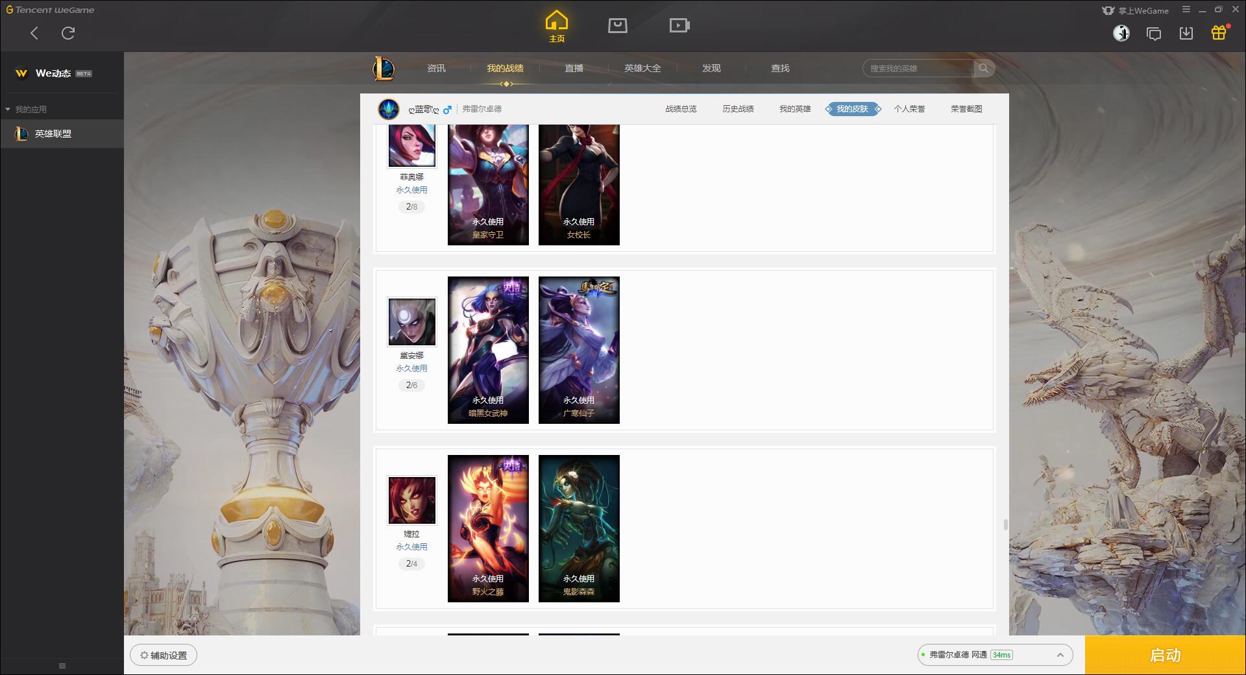Viewport: 1246px width, 675px height.
Task: Open the chat messages icon
Action: click(x=1154, y=33)
